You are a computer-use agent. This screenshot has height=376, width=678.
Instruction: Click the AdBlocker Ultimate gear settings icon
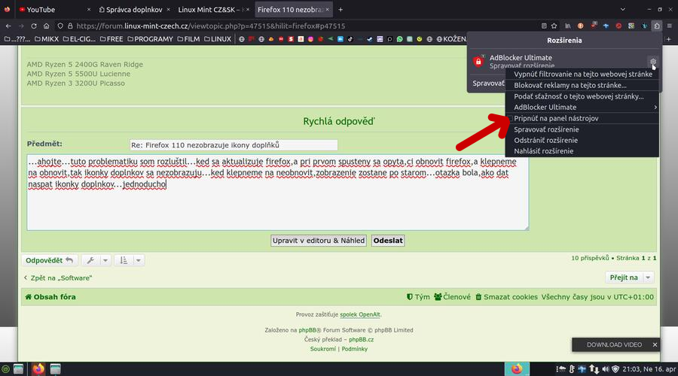click(653, 62)
